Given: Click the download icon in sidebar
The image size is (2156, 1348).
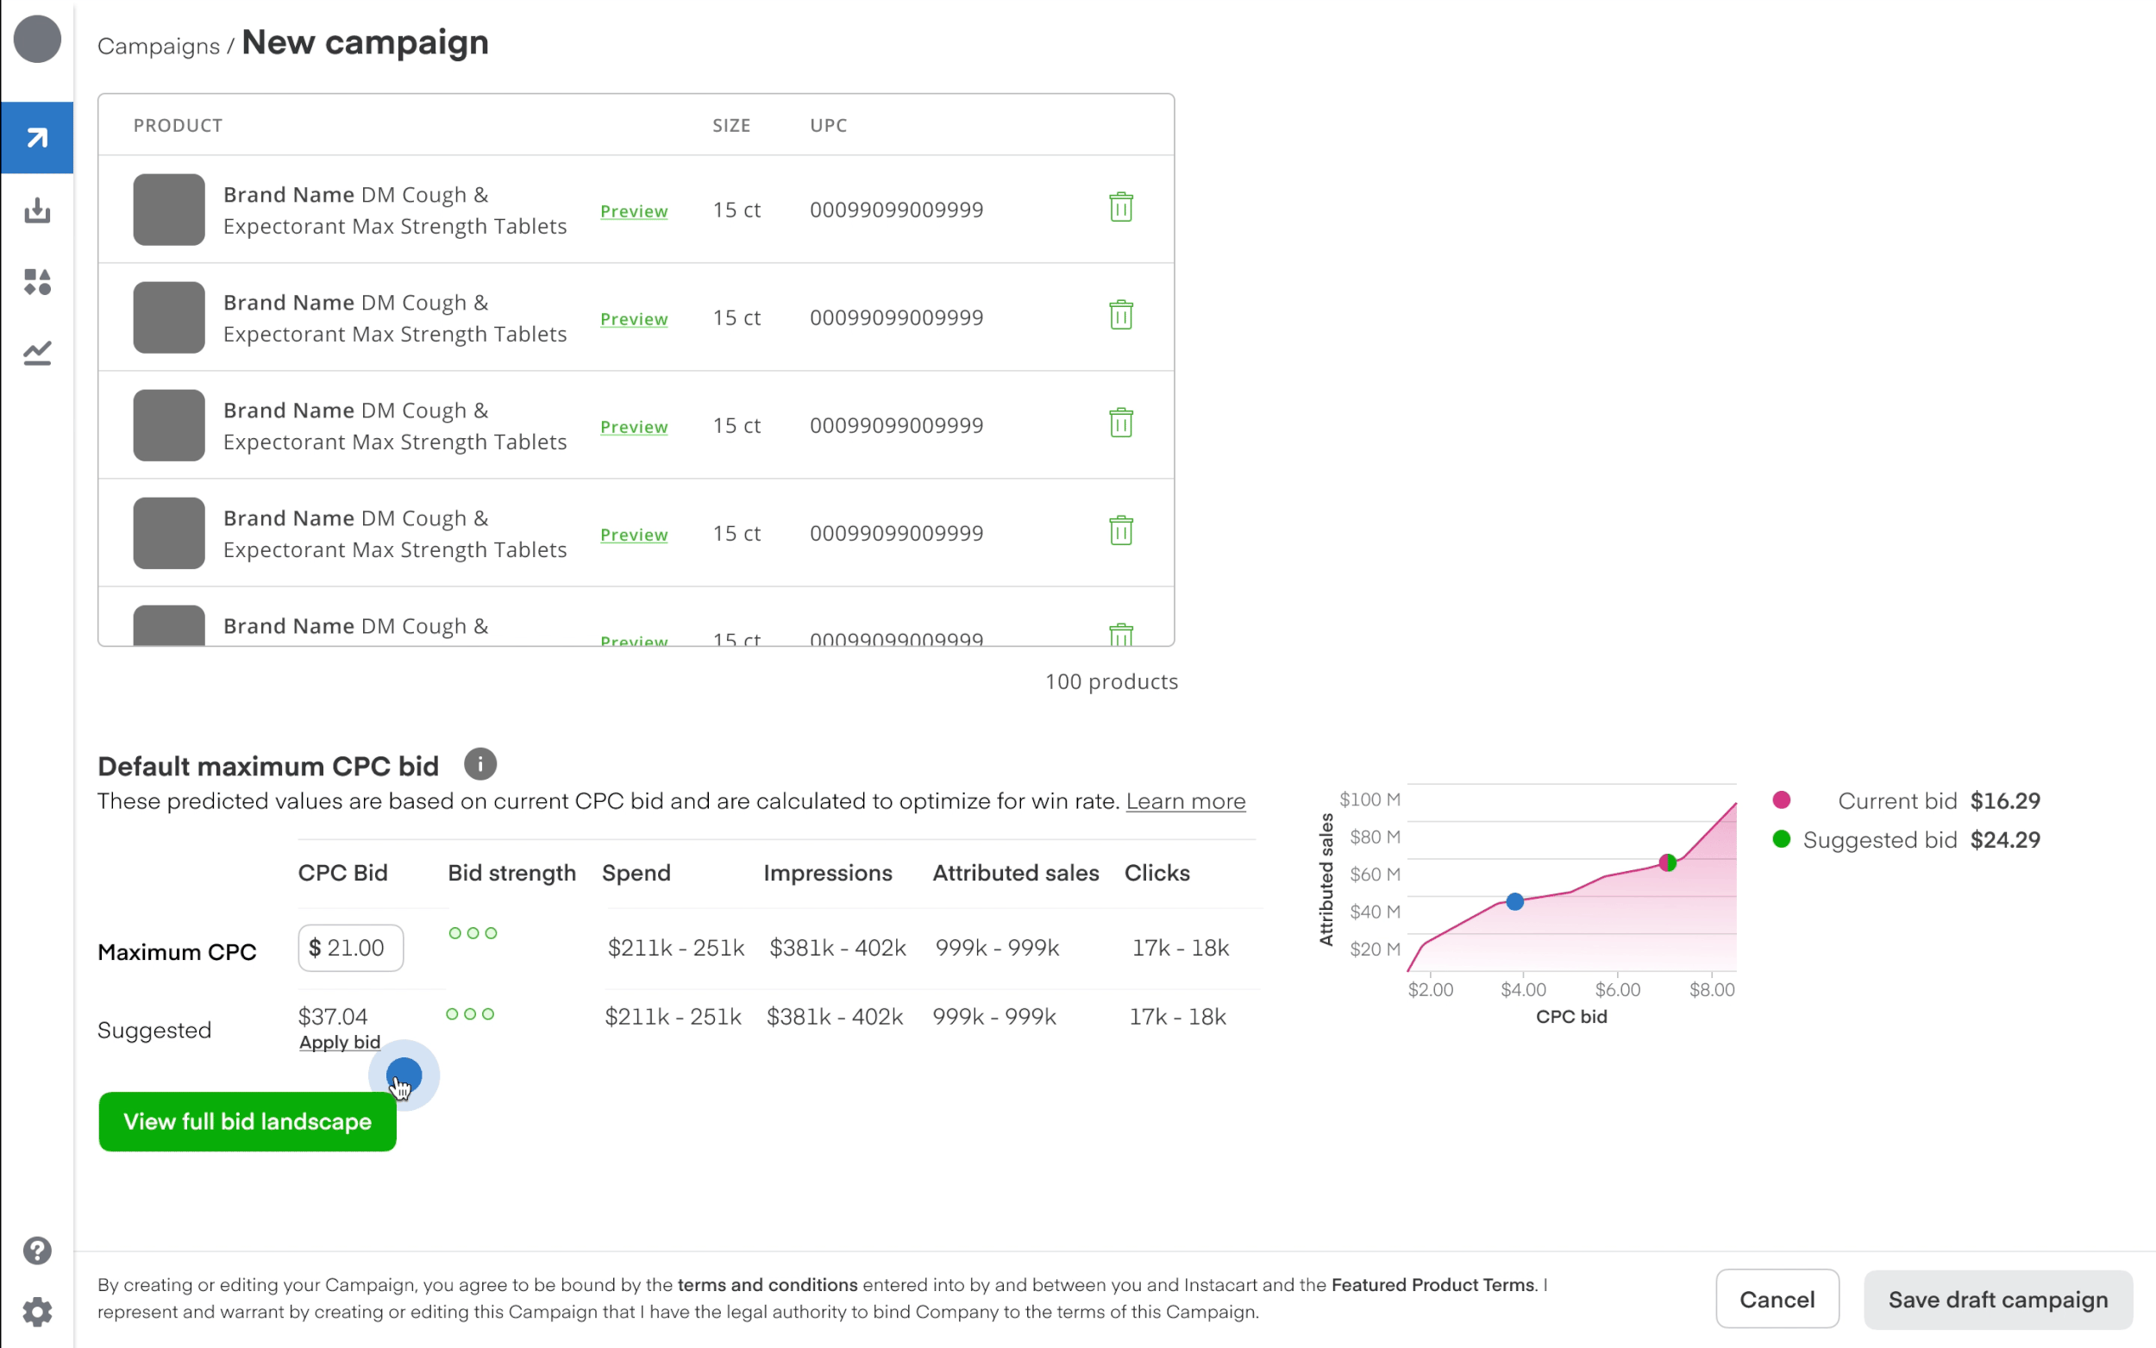Looking at the screenshot, I should point(36,210).
